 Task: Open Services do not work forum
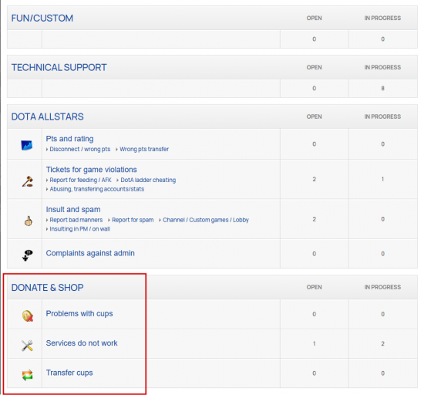(82, 343)
